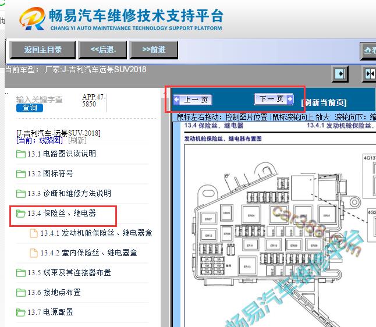Click folder icon beside 13.5
376x327 pixels.
click(x=21, y=273)
